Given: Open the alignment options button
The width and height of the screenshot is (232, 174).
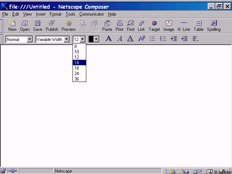Looking at the screenshot, I should click(196, 39).
